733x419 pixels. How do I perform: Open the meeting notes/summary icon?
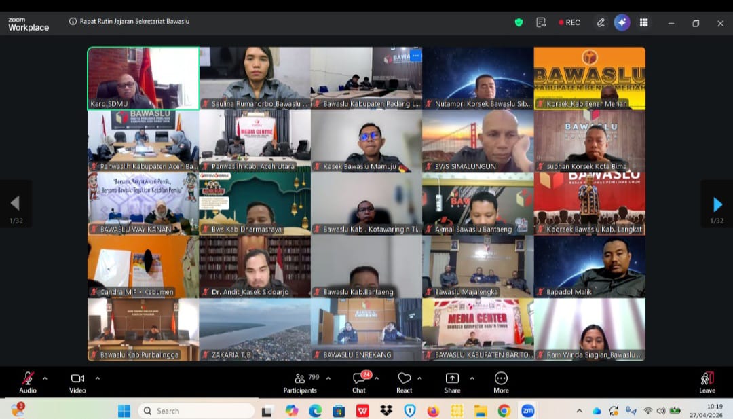541,22
